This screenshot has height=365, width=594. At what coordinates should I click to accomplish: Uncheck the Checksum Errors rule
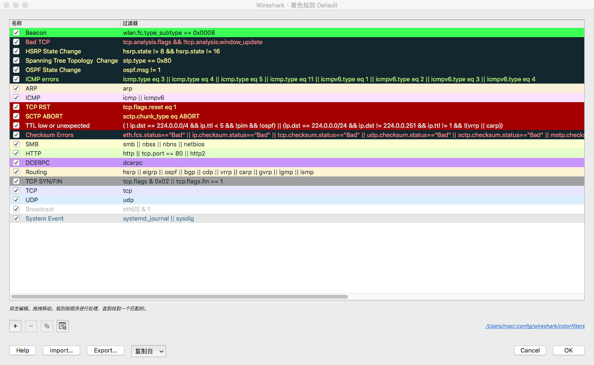(16, 135)
